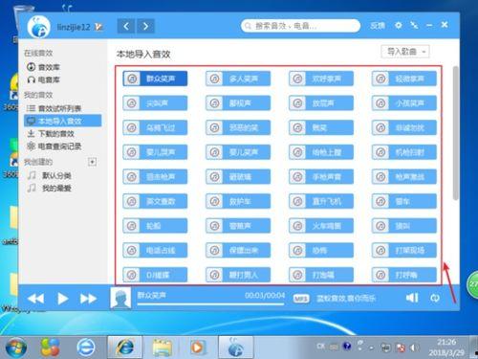Select 音效试听列表 in the sidebar
Viewport: 478px width, 359px height.
point(54,108)
